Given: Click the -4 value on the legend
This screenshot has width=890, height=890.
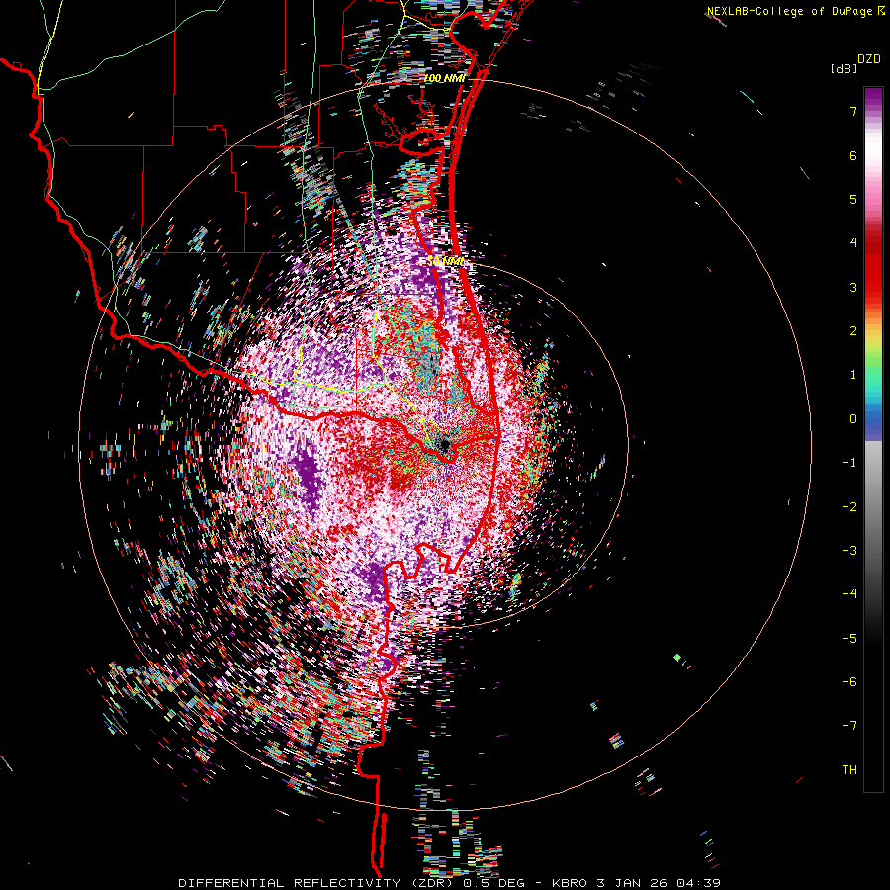Looking at the screenshot, I should (x=849, y=594).
